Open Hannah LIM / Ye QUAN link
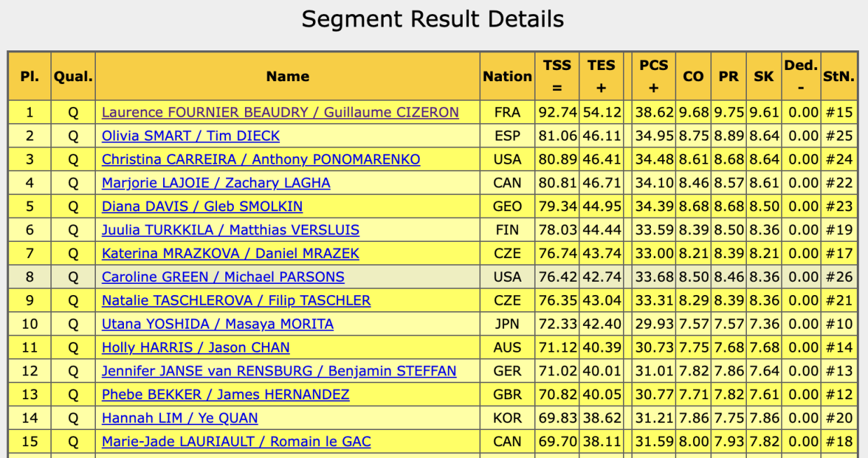The image size is (868, 458). (180, 418)
